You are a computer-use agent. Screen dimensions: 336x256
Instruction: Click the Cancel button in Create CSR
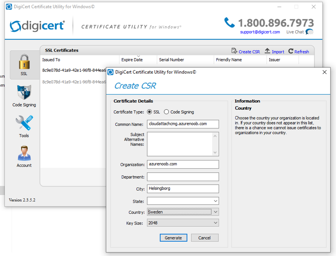pyautogui.click(x=205, y=238)
